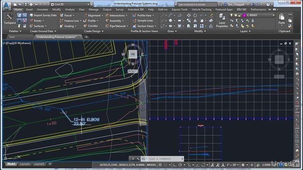Select the Mirror tool in Modify panel

[x=195, y=21]
